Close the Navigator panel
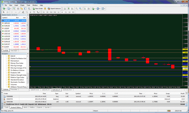This screenshot has width=189, height=113. coord(28,54)
